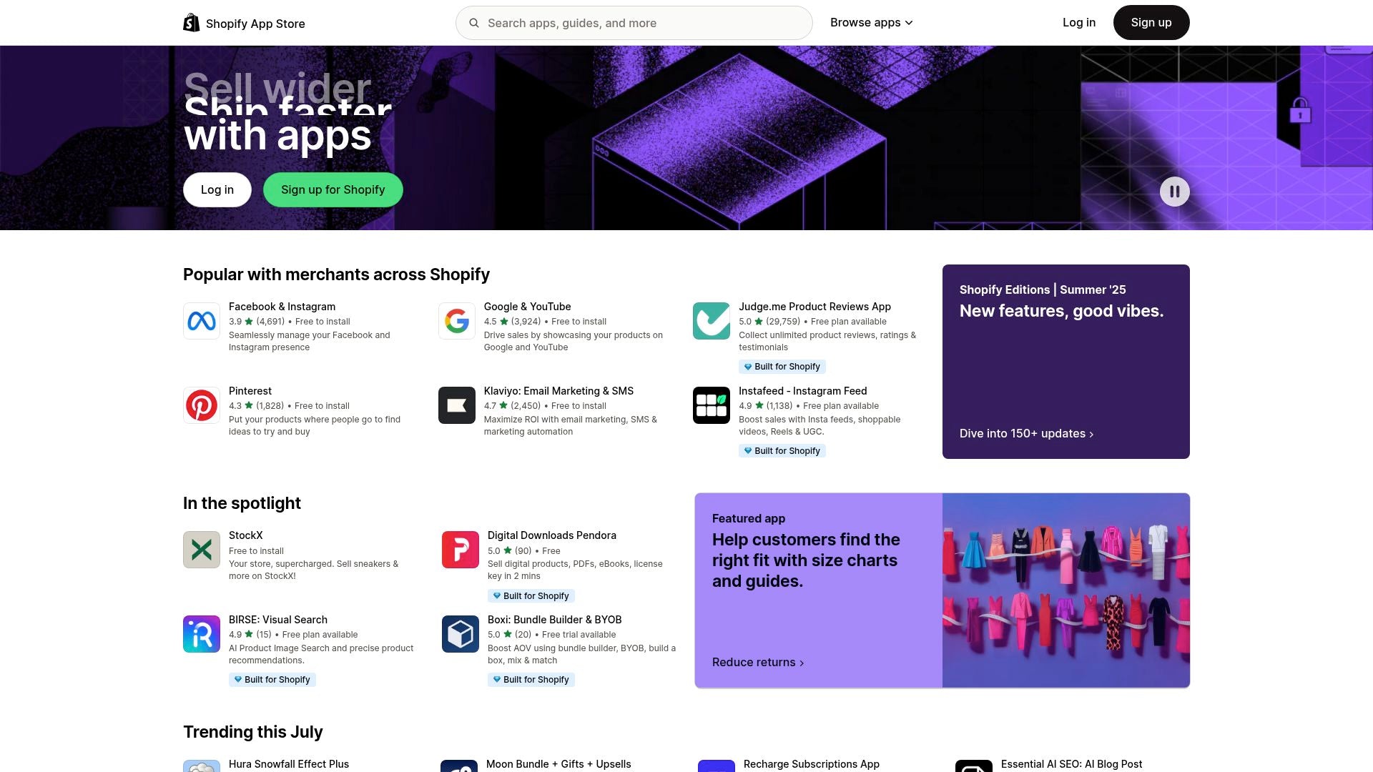Open the StockX green X icon
The height and width of the screenshot is (772, 1373).
pyautogui.click(x=202, y=550)
